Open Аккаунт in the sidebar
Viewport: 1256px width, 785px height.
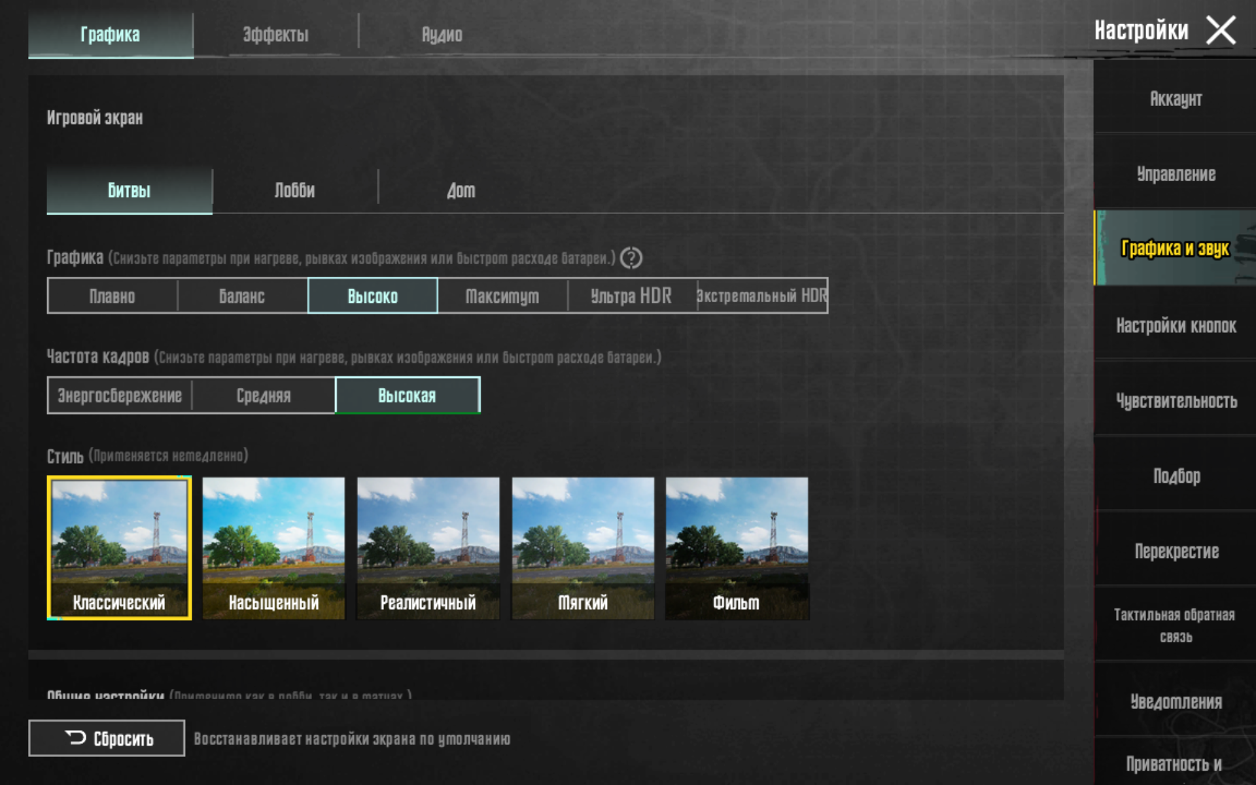1176,99
